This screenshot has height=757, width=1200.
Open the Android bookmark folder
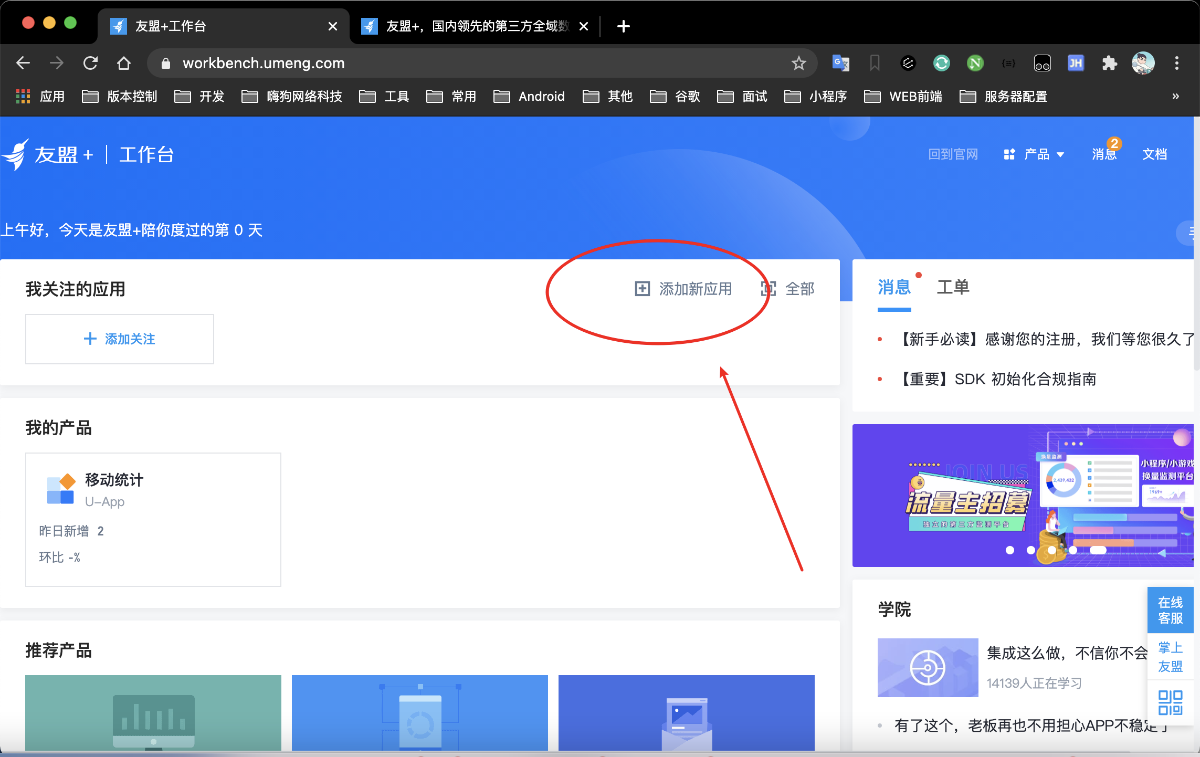click(x=529, y=97)
